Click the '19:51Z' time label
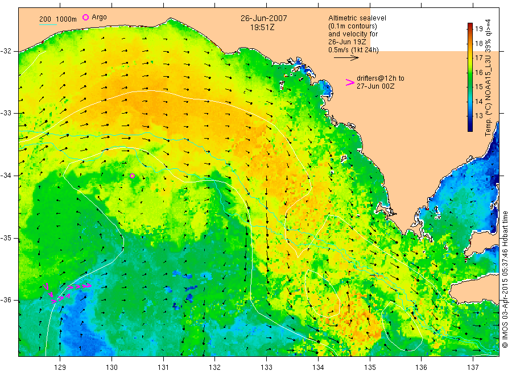The width and height of the screenshot is (512, 375). (x=262, y=28)
